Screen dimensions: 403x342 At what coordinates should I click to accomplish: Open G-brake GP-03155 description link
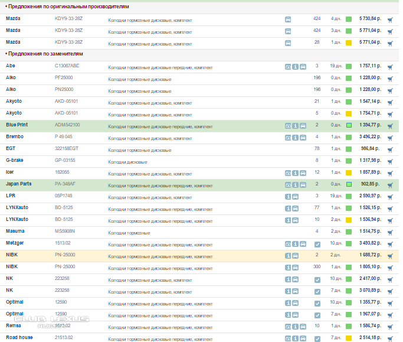click(x=127, y=161)
